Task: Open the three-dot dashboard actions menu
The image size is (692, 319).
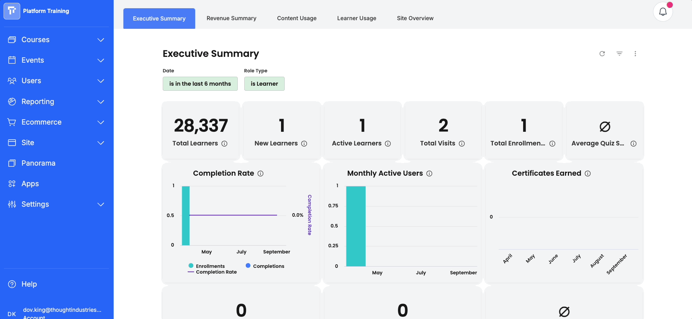Action: click(x=635, y=54)
